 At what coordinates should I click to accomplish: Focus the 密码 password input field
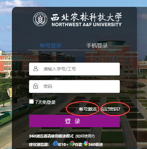pyautogui.click(x=74, y=86)
